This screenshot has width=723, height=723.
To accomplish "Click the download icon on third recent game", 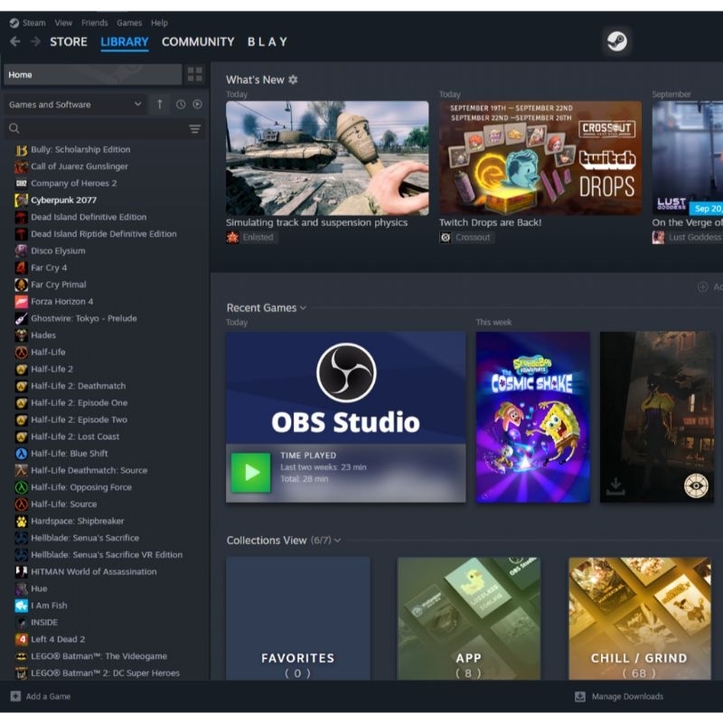I will 615,486.
